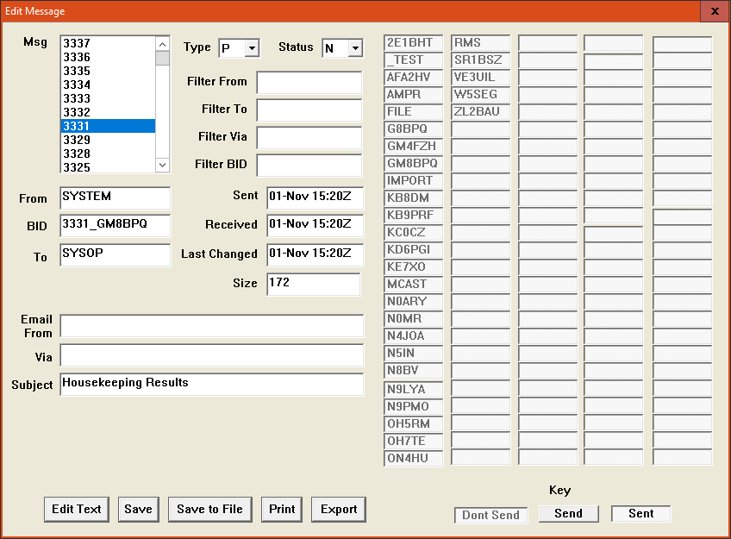Viewport: 731px width, 539px height.
Task: Print the current message
Action: pyautogui.click(x=282, y=510)
